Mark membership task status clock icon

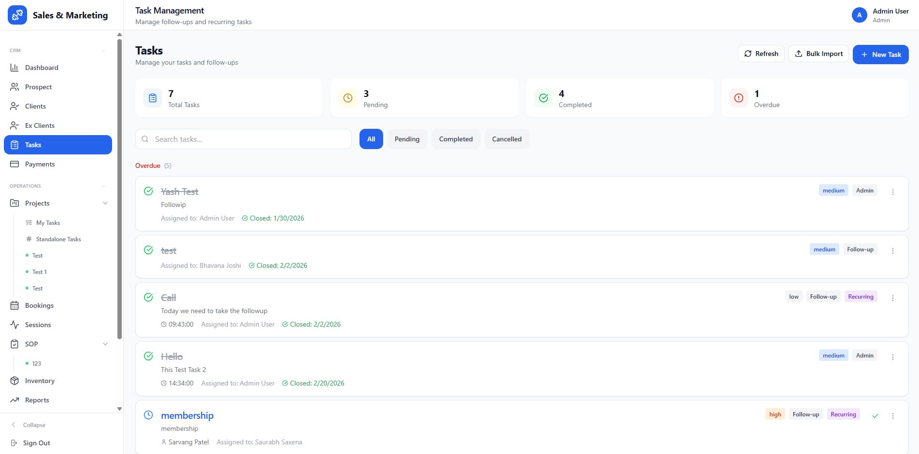[148, 415]
